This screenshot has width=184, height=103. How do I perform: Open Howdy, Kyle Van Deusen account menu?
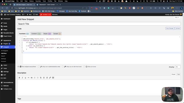point(173,15)
